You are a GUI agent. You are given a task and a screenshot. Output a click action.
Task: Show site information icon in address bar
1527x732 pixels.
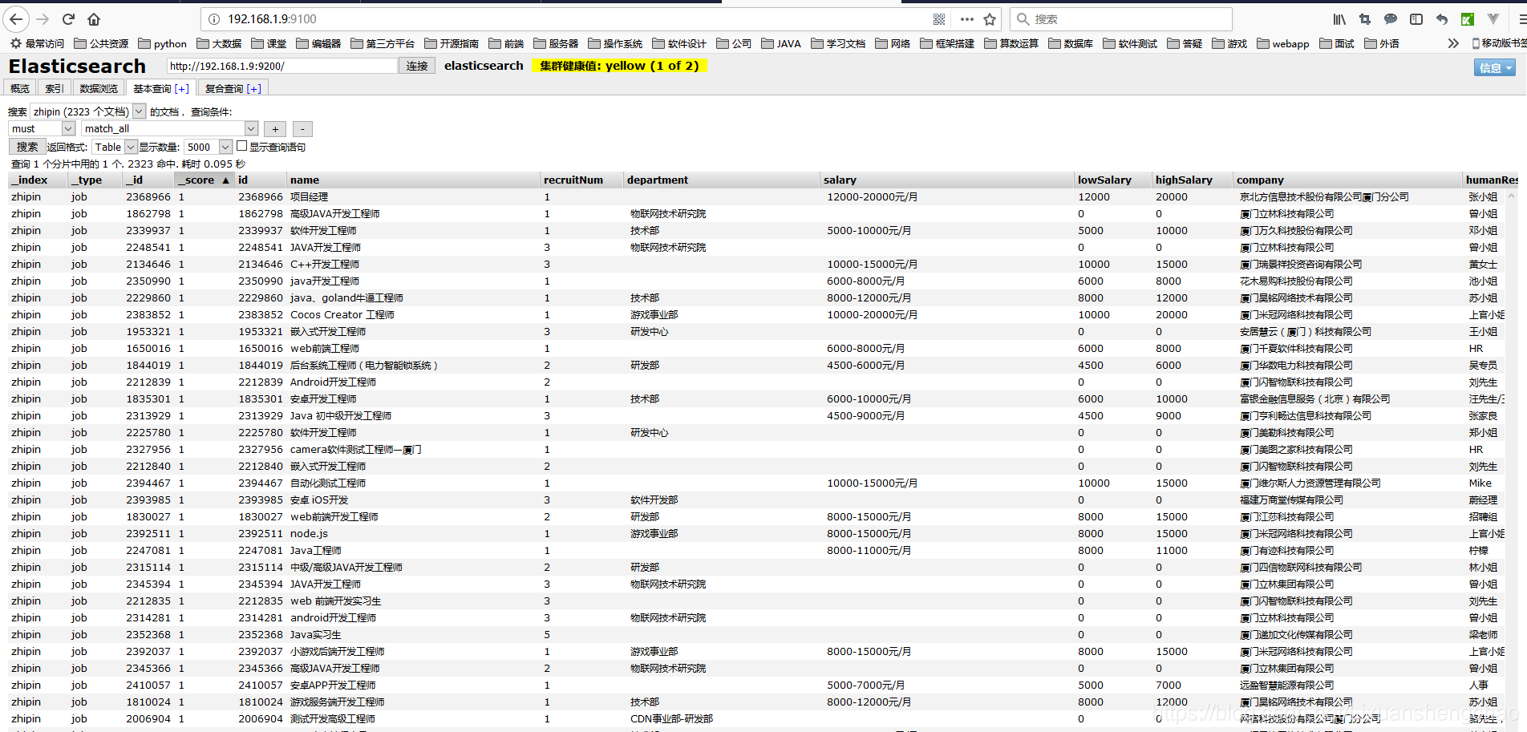214,18
